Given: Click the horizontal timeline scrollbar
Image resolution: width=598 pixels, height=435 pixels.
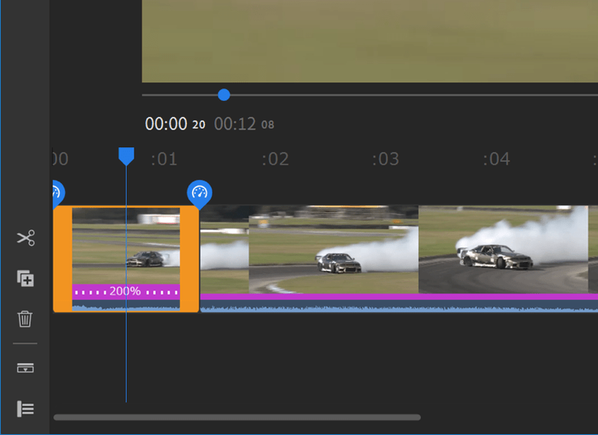Looking at the screenshot, I should pos(237,418).
